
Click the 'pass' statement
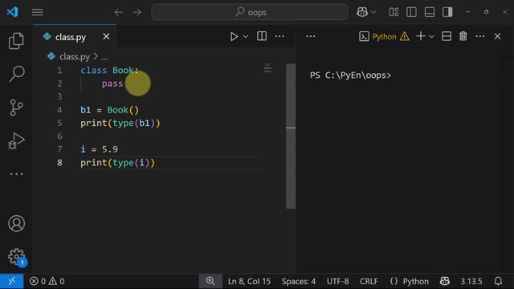112,83
